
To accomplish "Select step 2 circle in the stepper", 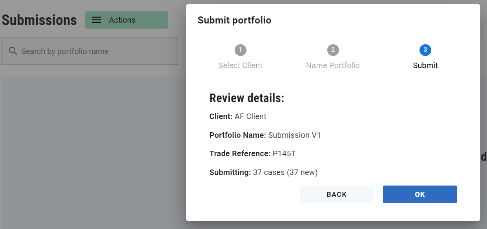I will click(333, 50).
